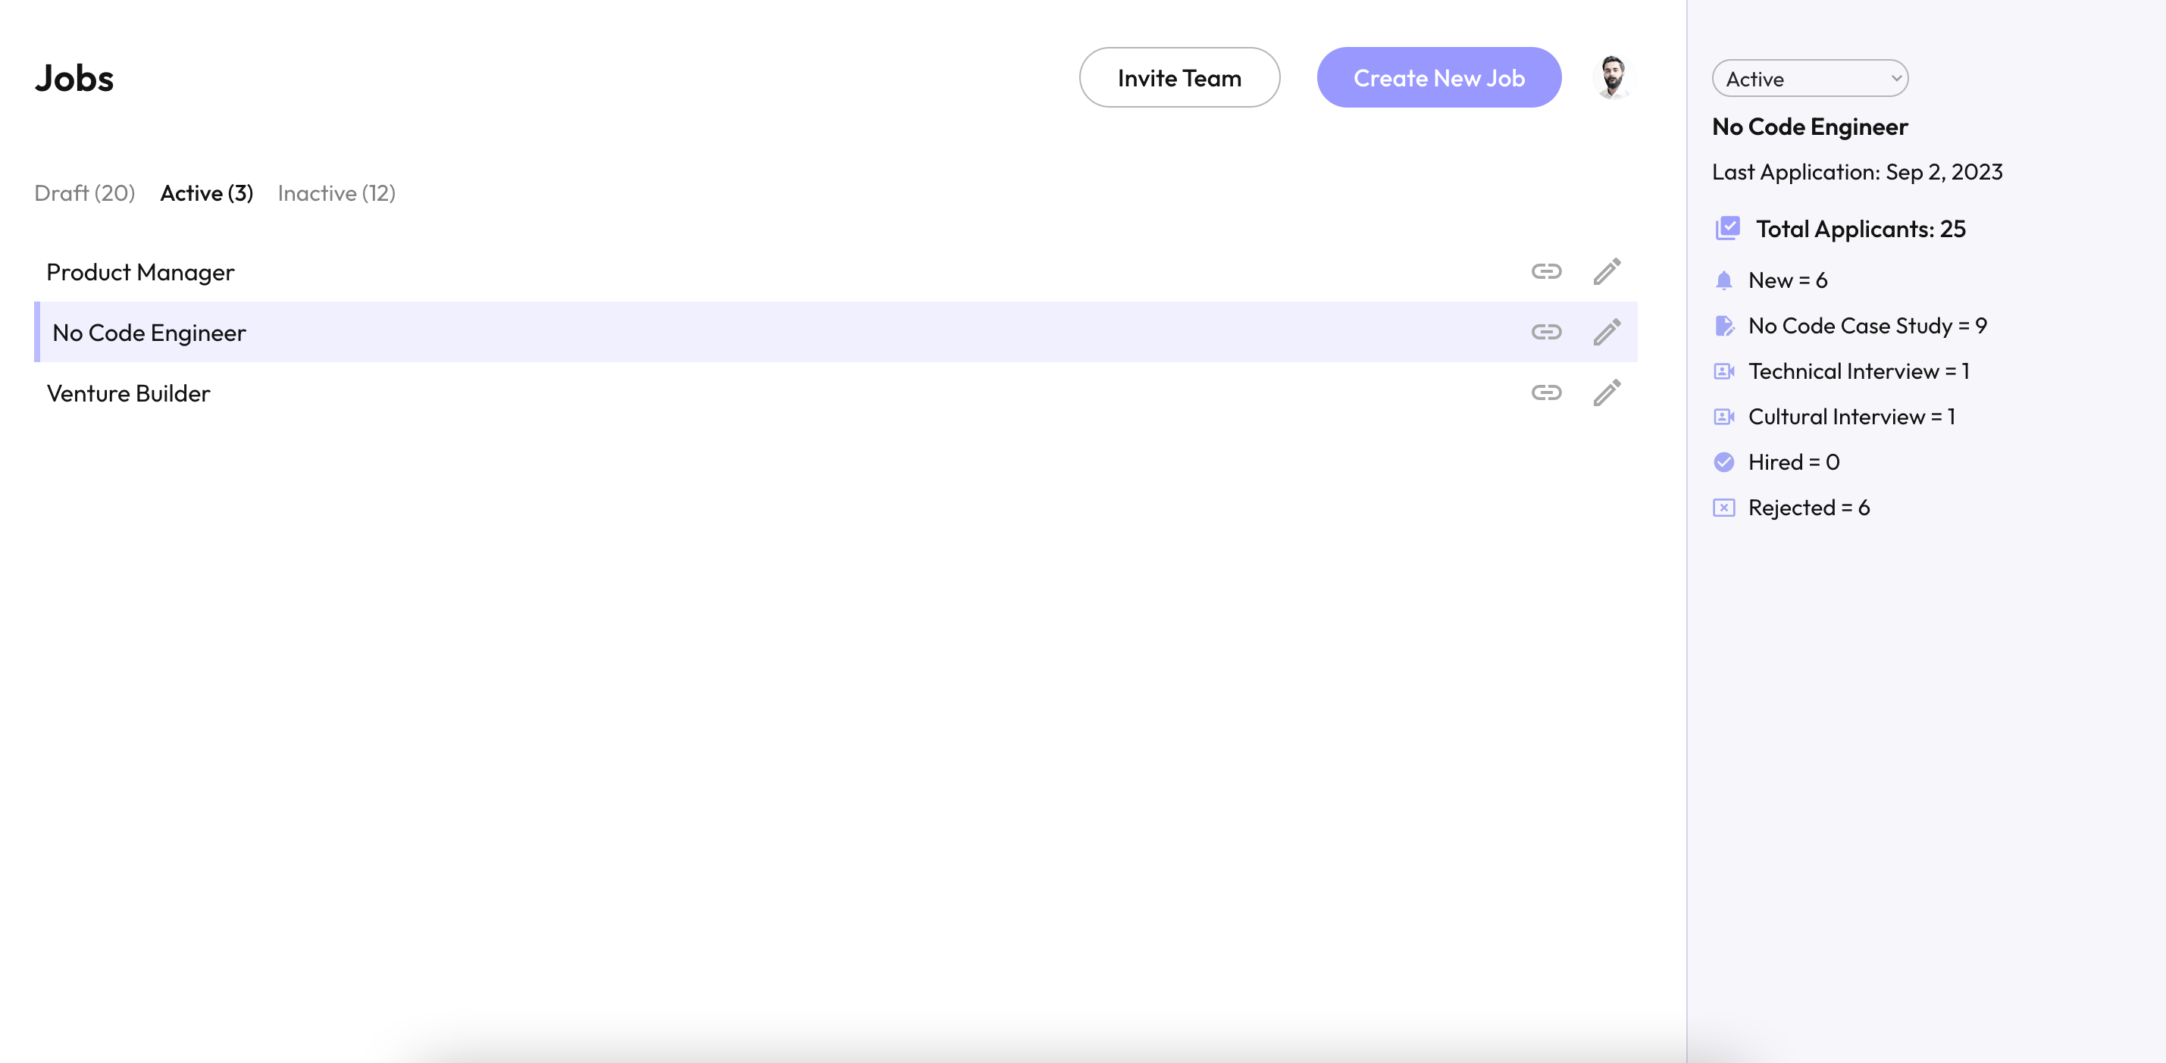Copy link icon for Product Manager job
This screenshot has height=1063, width=2166.
click(1545, 271)
